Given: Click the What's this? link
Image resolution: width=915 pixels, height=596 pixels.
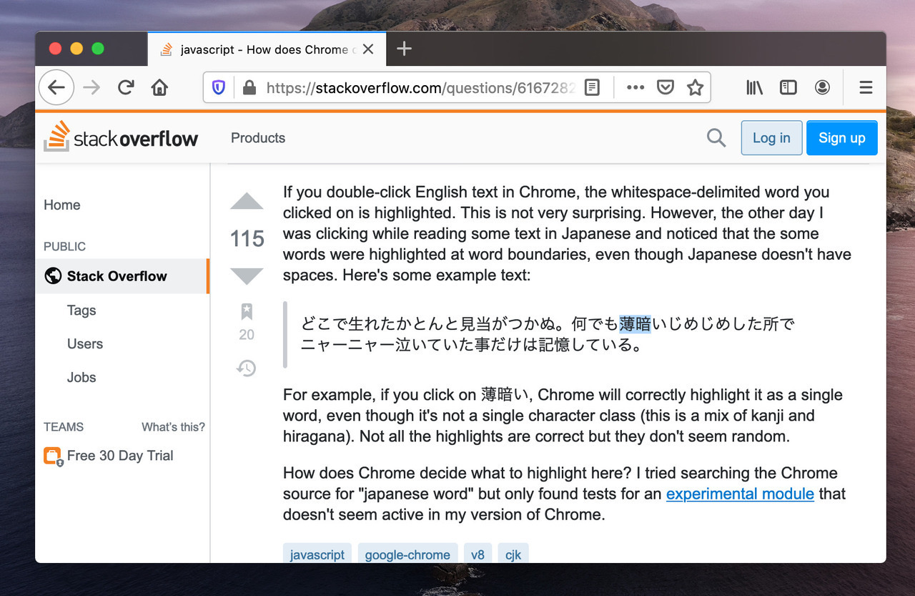Looking at the screenshot, I should click(173, 427).
